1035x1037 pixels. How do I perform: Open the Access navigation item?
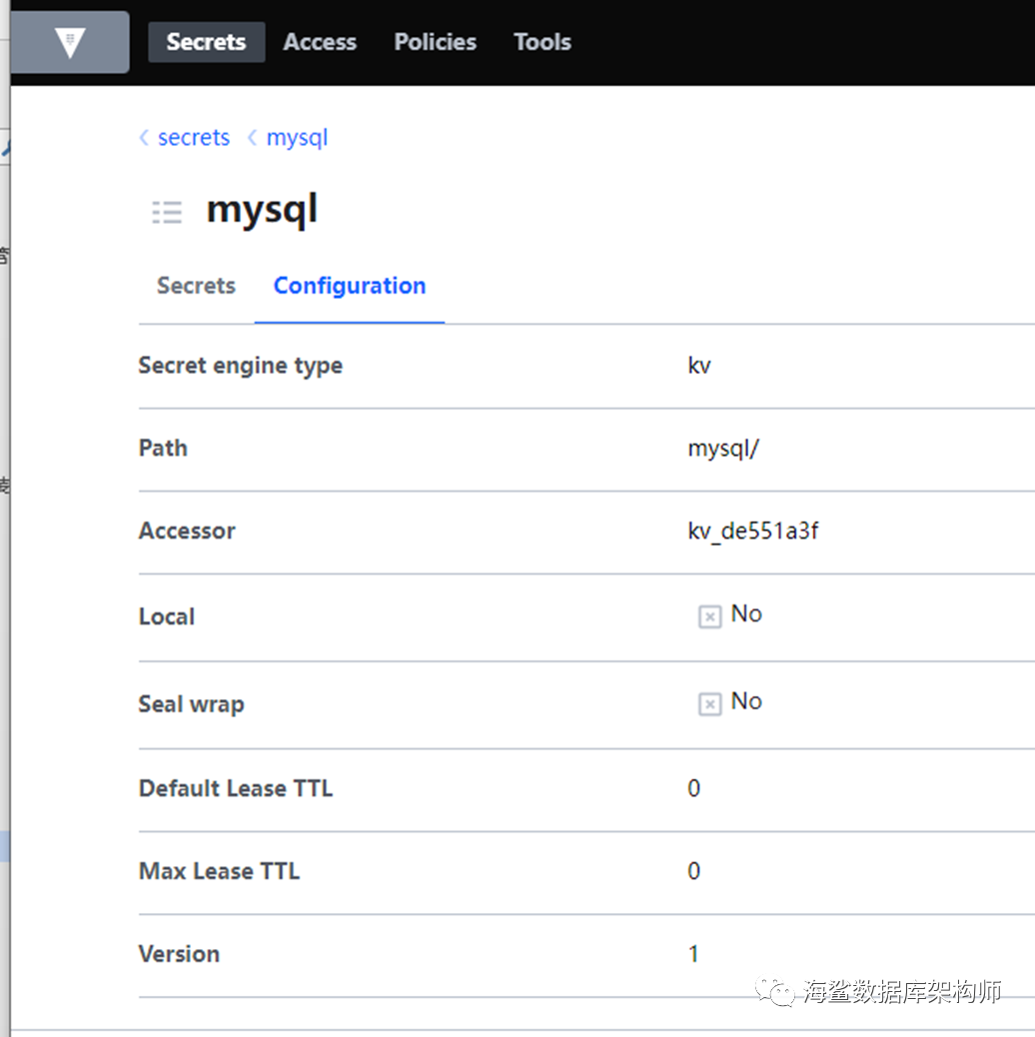point(320,42)
